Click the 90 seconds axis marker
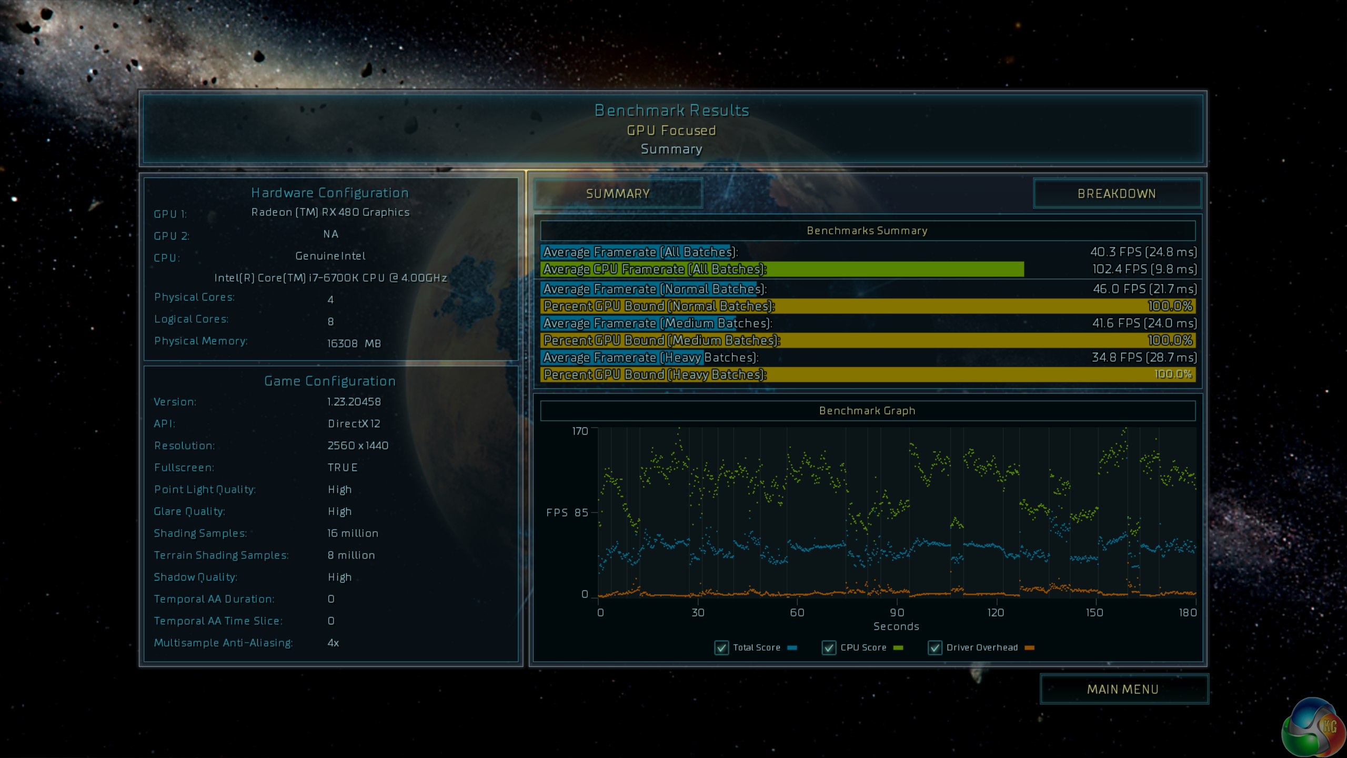This screenshot has height=758, width=1347. pos(897,613)
